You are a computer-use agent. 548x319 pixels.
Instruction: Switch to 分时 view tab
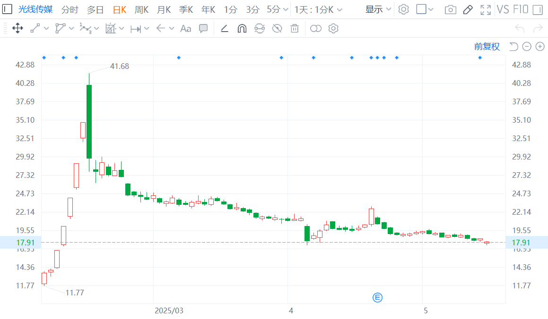tap(70, 9)
